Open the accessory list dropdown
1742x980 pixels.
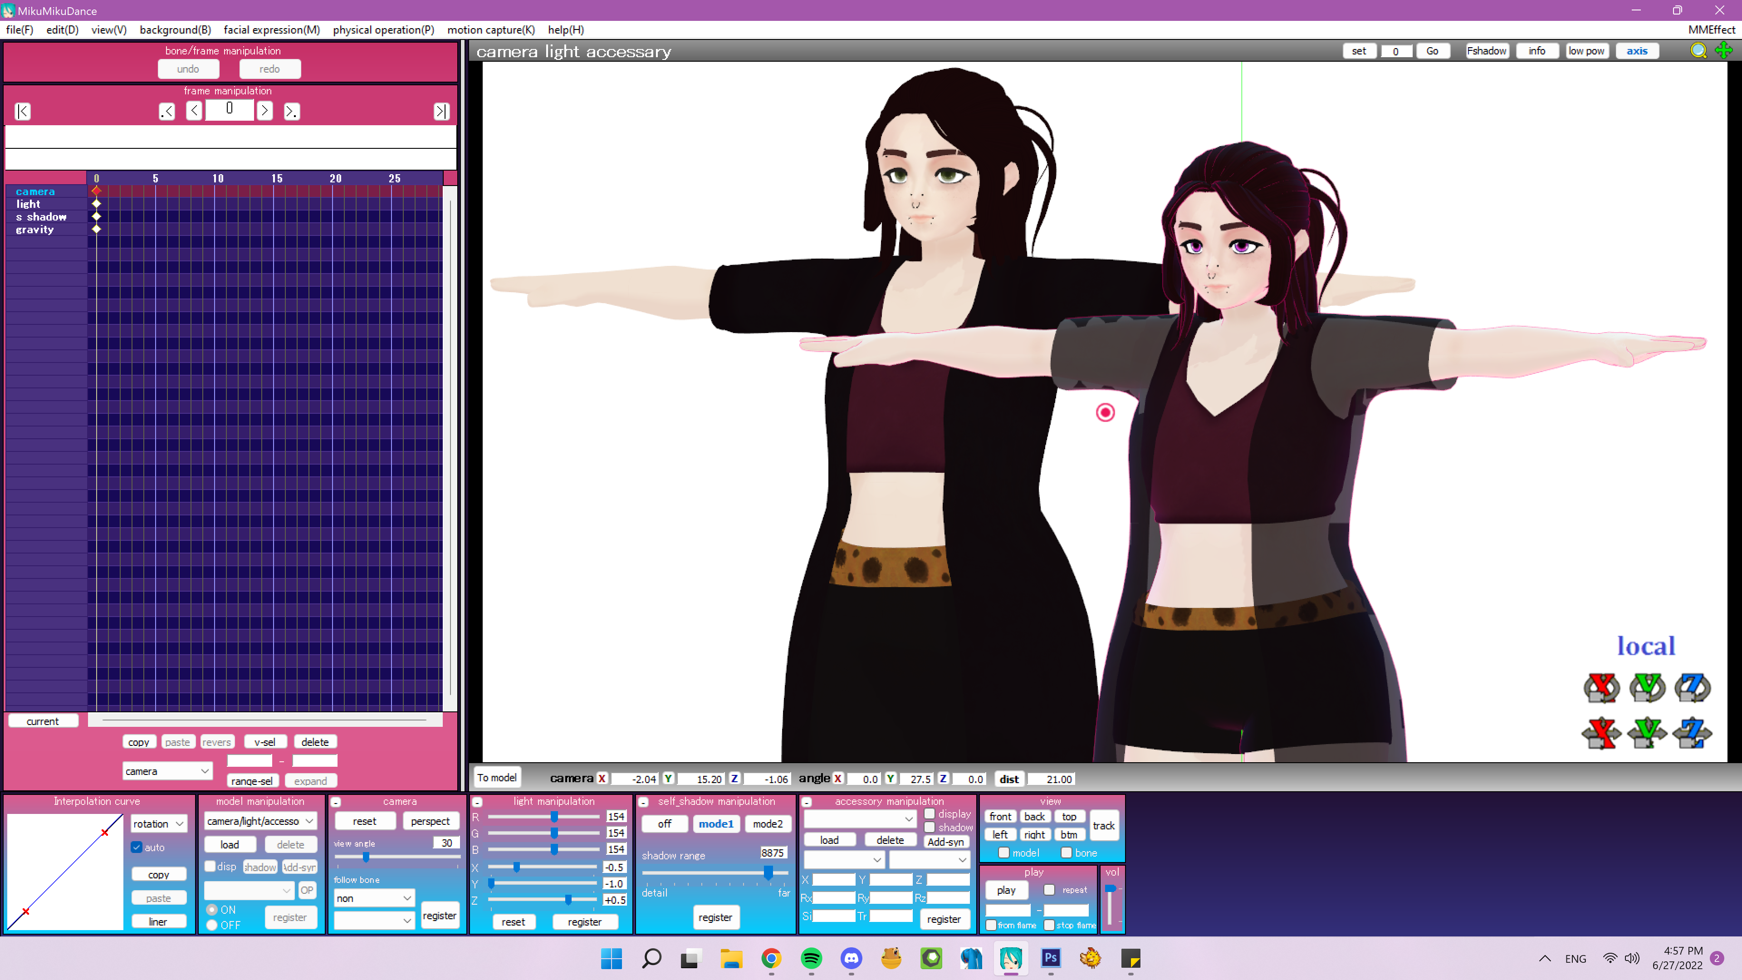click(x=860, y=818)
